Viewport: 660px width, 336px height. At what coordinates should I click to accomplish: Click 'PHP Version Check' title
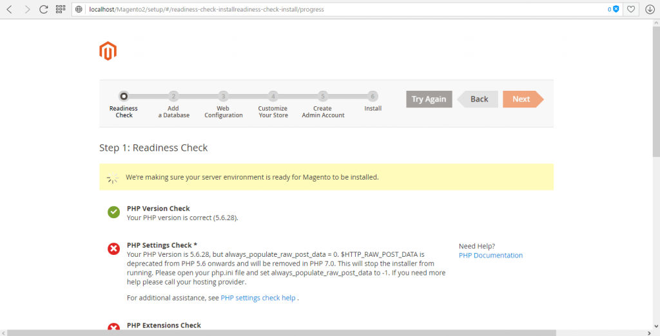click(159, 209)
